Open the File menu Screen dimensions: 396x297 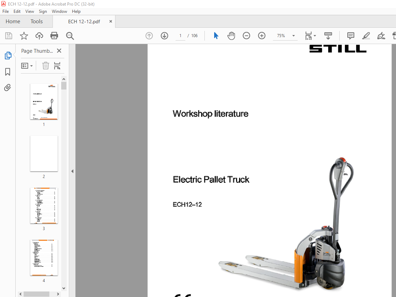tap(6, 11)
